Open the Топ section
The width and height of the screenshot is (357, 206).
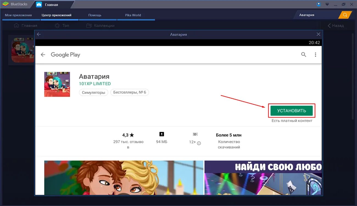click(x=62, y=26)
